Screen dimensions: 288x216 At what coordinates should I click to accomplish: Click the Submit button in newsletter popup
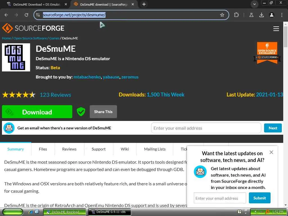[x=260, y=198]
